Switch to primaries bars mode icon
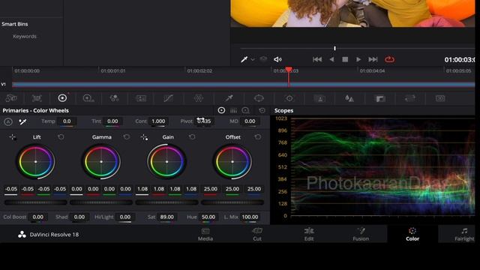 click(x=233, y=110)
